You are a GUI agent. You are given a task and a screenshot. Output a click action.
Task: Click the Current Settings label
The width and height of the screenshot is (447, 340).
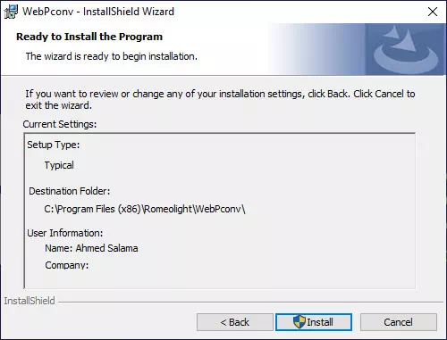60,124
